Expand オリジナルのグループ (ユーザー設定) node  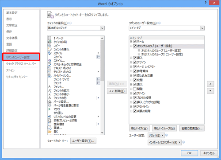pyautogui.click(x=139, y=51)
